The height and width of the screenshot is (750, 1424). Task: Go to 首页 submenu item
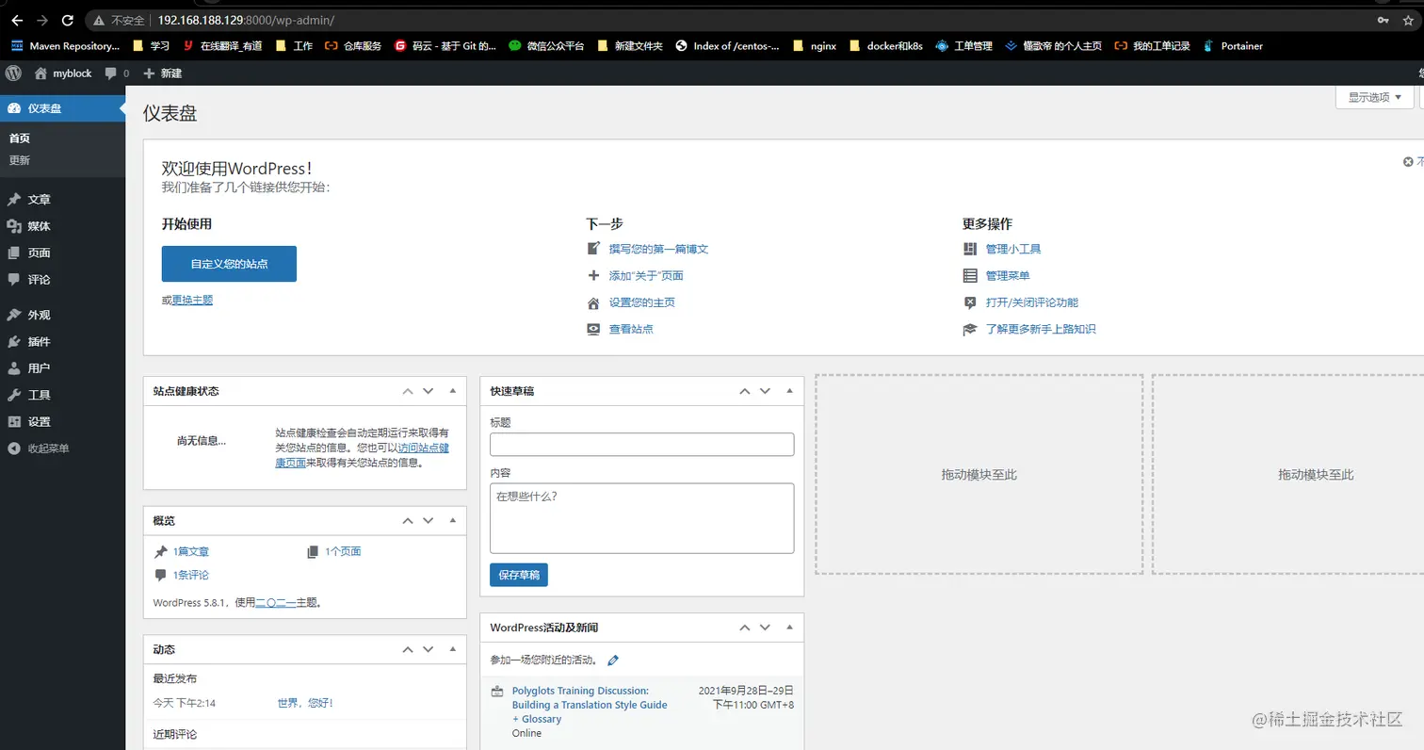coord(20,138)
